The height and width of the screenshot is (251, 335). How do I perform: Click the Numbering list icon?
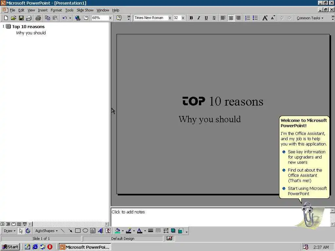click(248, 18)
